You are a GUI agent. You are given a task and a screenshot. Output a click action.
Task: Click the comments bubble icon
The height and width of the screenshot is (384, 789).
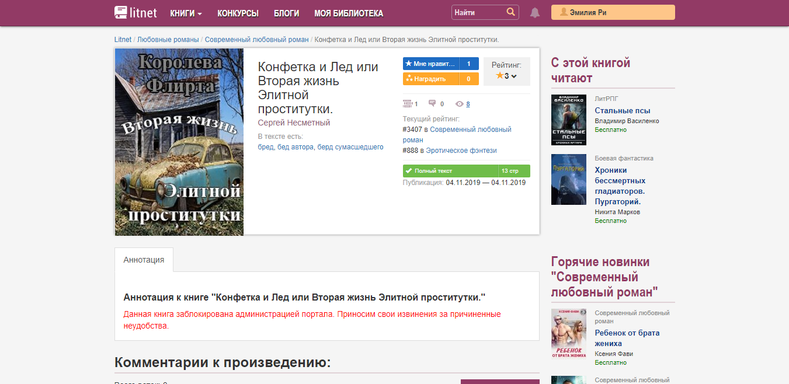click(x=432, y=104)
